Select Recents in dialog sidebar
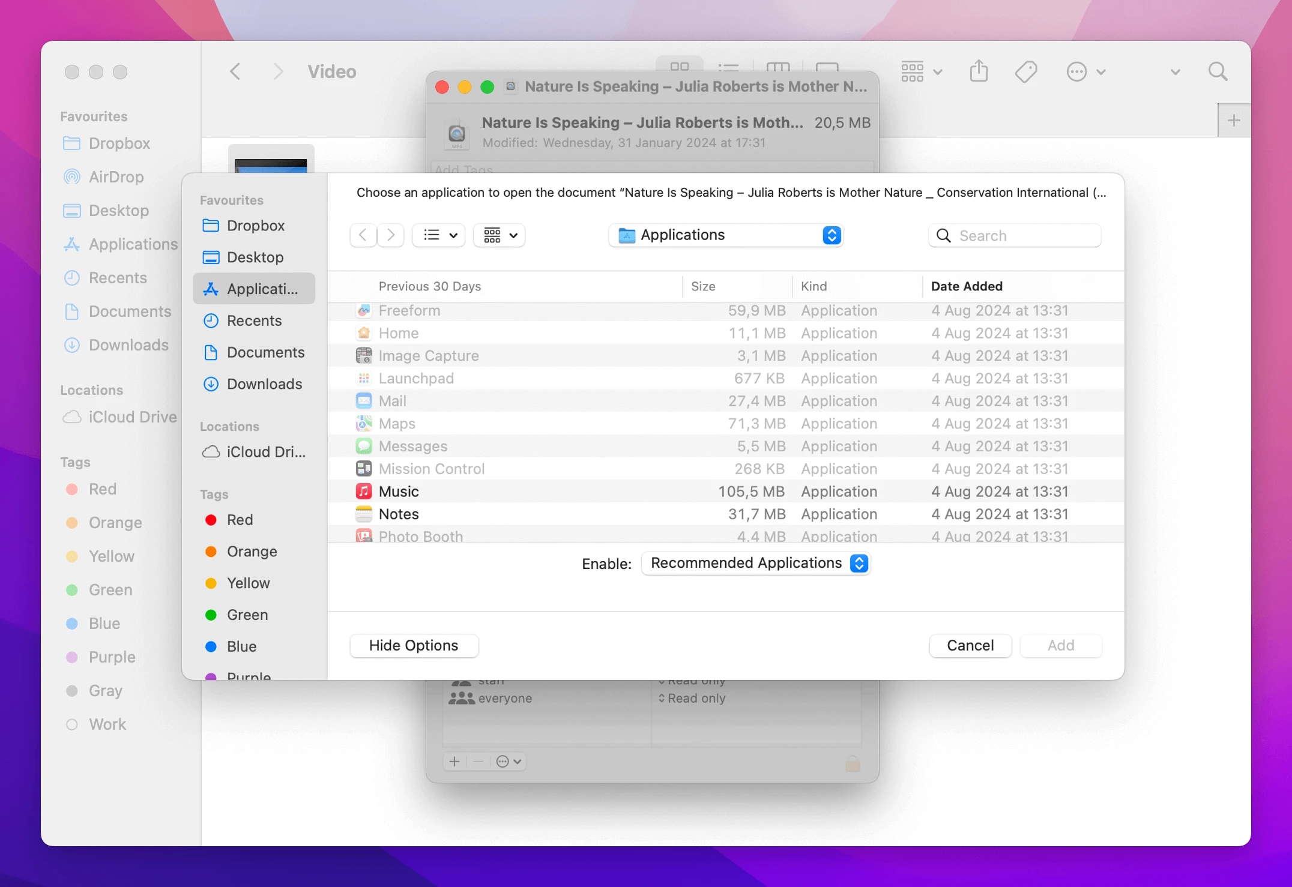The image size is (1292, 887). 254,320
